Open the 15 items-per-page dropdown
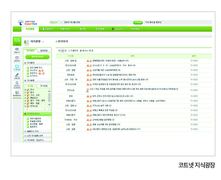The height and width of the screenshot is (180, 221). (x=63, y=50)
